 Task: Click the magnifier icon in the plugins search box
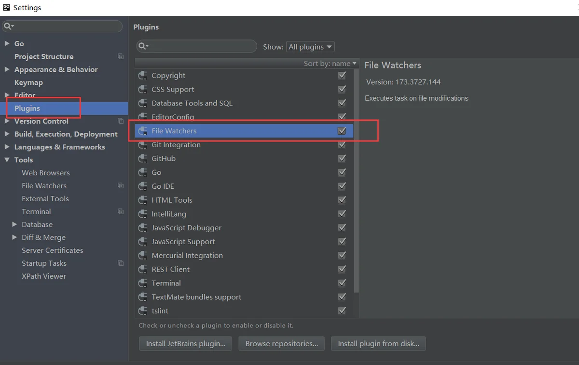(x=143, y=46)
